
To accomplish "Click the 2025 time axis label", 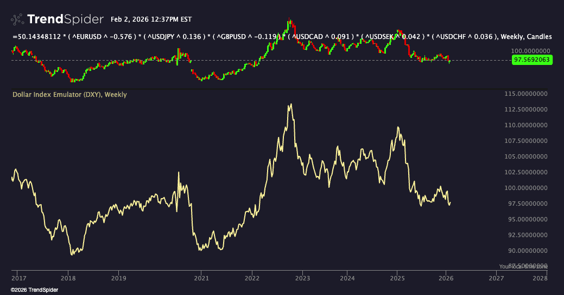I will 397,278.
